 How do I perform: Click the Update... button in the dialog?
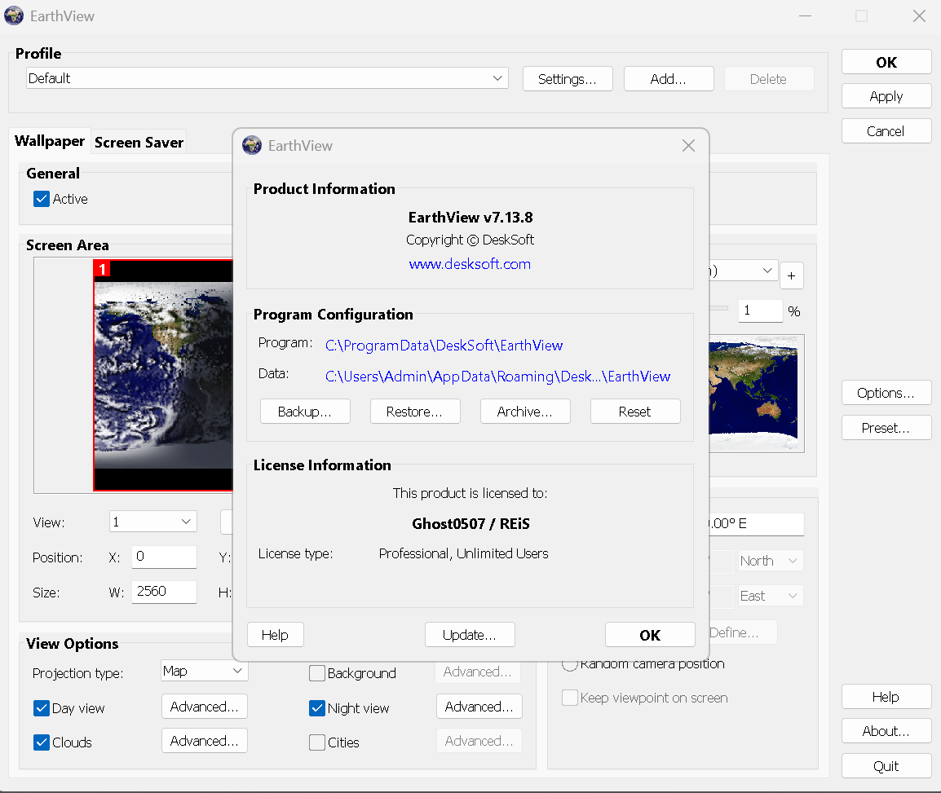tap(470, 635)
